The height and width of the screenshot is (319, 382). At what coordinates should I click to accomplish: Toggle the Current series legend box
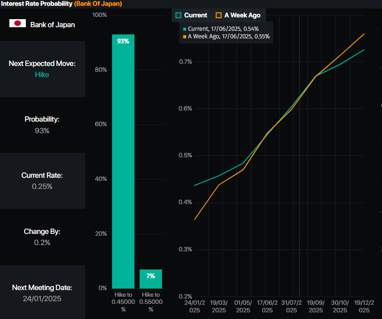(x=179, y=15)
